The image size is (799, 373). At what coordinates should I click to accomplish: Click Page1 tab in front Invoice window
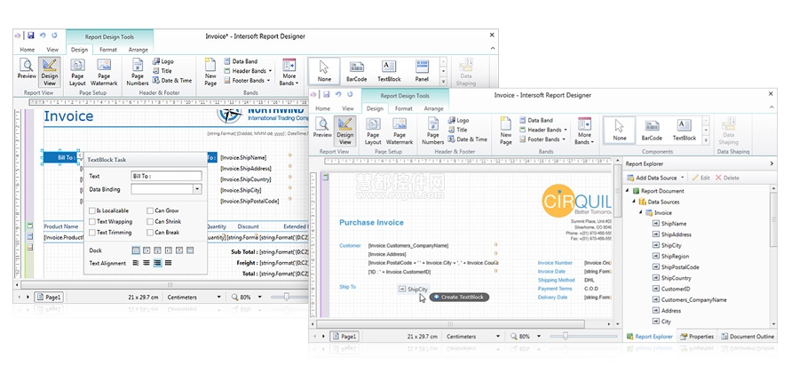click(344, 337)
